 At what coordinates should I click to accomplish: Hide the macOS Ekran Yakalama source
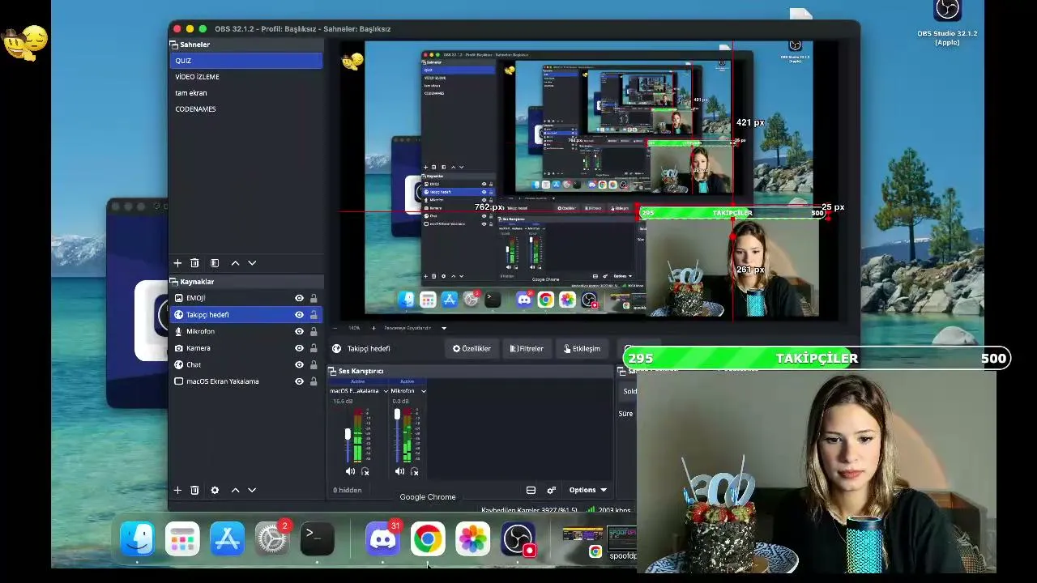[299, 381]
